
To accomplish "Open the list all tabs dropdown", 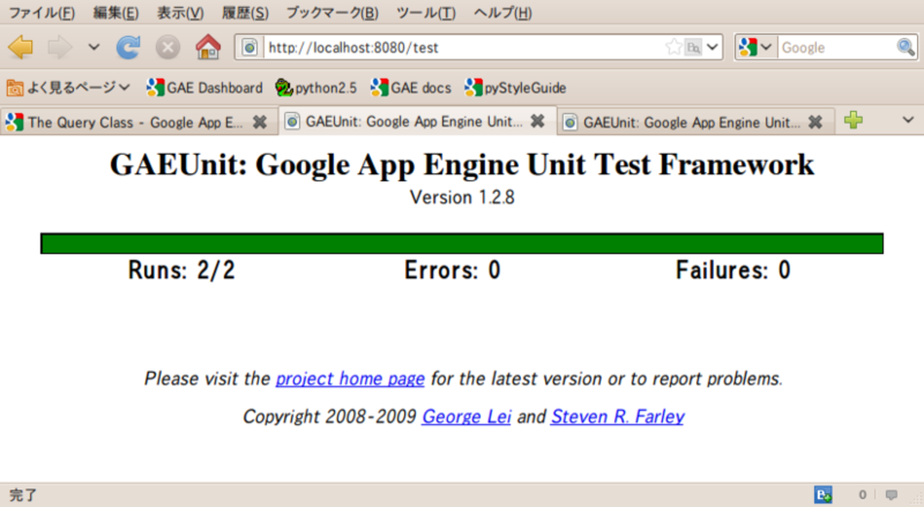I will click(908, 120).
